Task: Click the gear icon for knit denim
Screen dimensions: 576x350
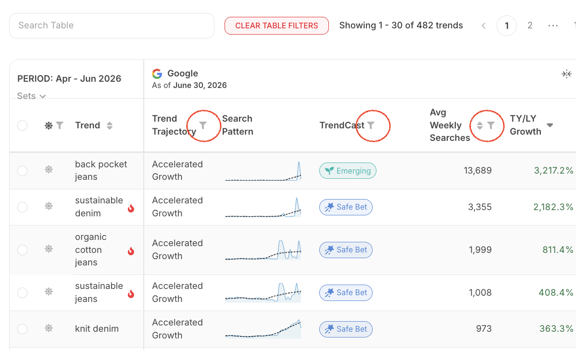Action: click(x=49, y=328)
